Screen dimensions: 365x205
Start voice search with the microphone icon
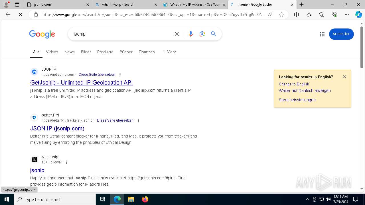(x=191, y=34)
